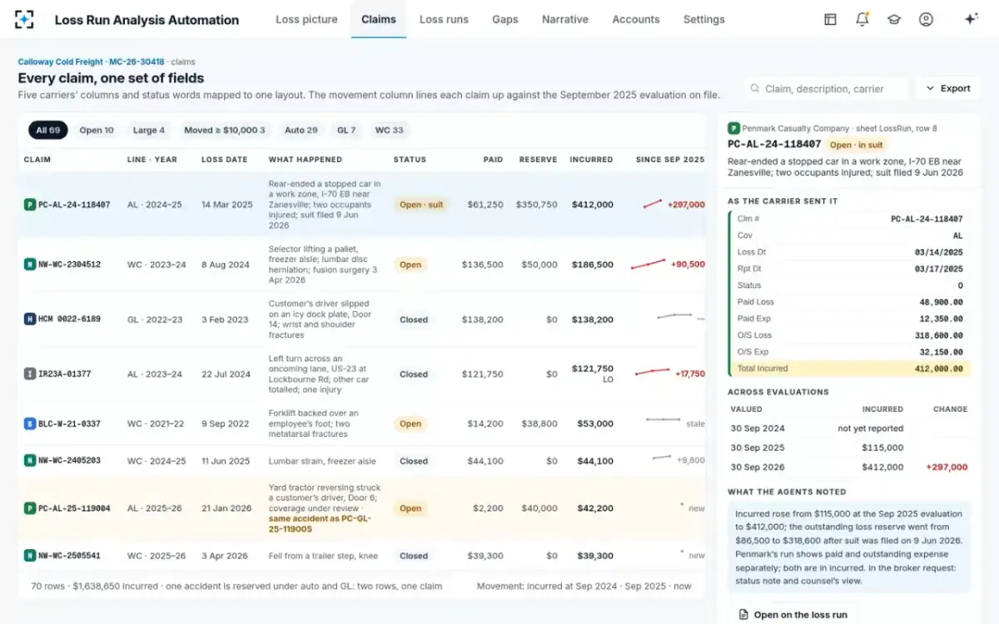Open the Export dropdown
999x624 pixels.
(947, 88)
